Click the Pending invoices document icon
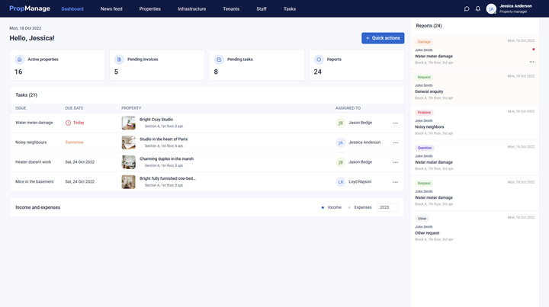549x307 pixels. tap(119, 59)
